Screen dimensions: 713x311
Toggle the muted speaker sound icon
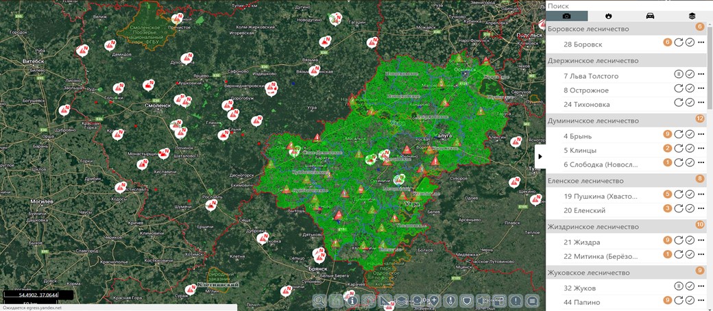[483, 300]
